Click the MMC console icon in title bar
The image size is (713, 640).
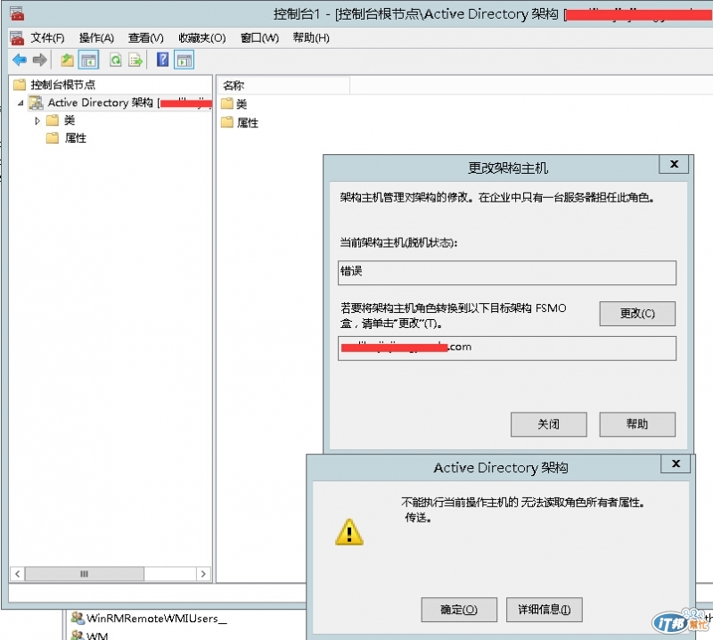[x=17, y=13]
